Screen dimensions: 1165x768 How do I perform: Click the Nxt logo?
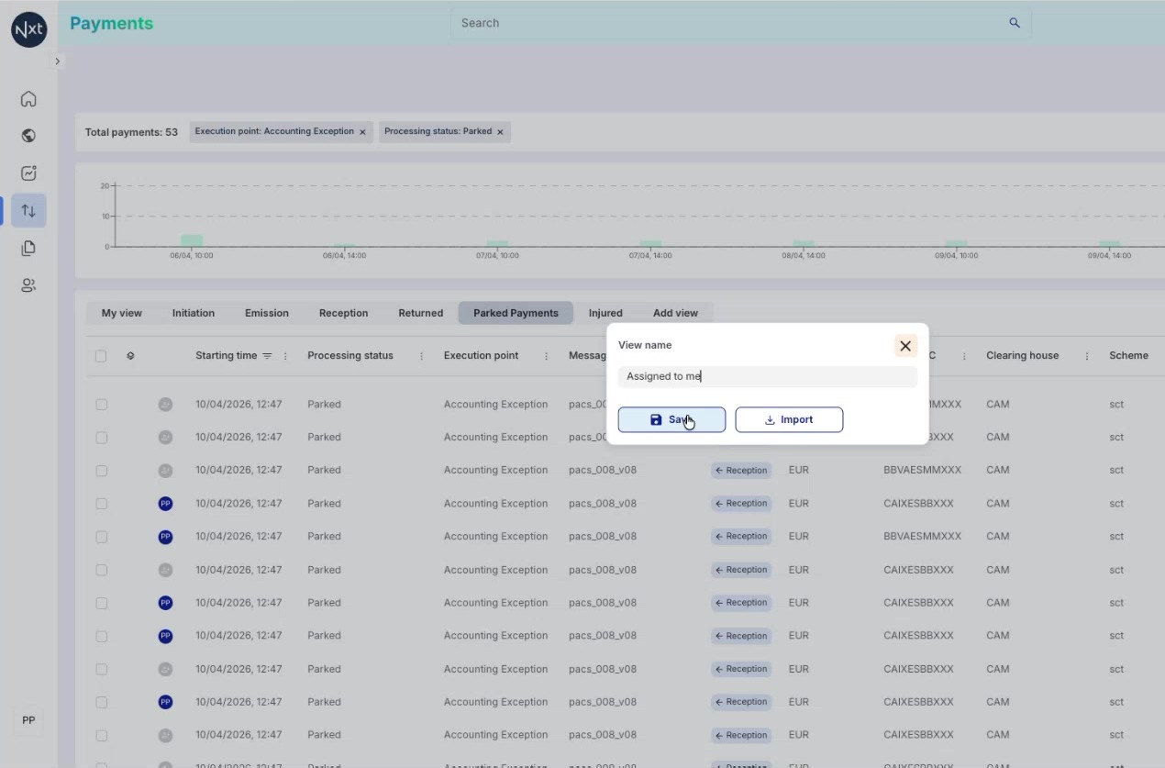[x=28, y=29]
